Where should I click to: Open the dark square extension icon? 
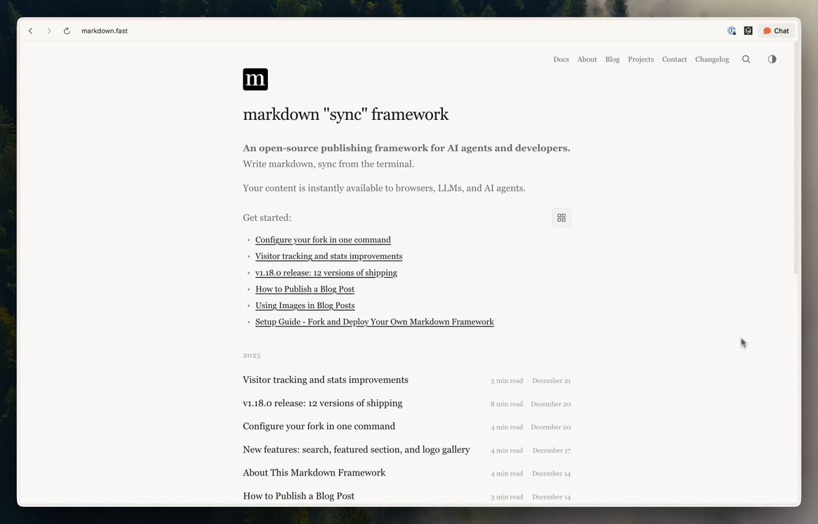[748, 31]
